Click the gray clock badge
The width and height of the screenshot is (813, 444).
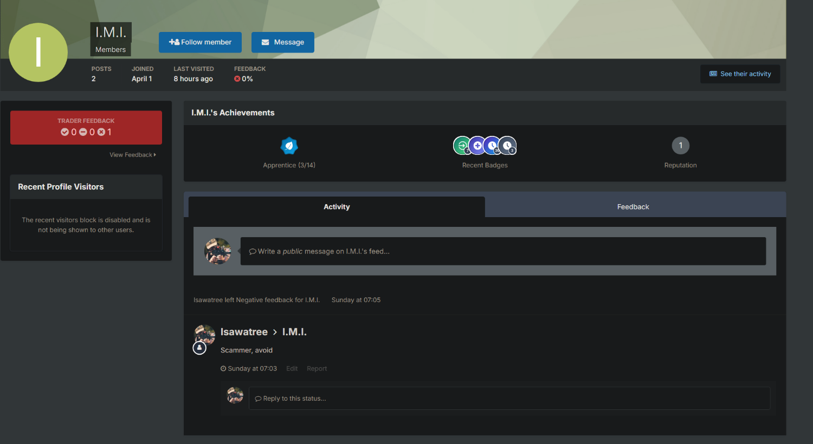[507, 145]
